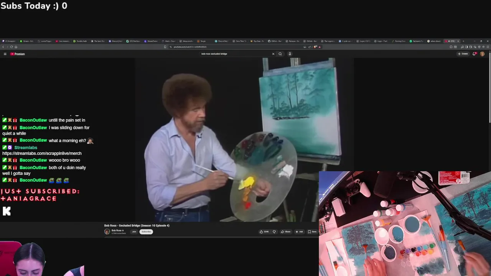Image resolution: width=491 pixels, height=276 pixels.
Task: Open Bob Ross channel avatar
Action: (x=107, y=232)
